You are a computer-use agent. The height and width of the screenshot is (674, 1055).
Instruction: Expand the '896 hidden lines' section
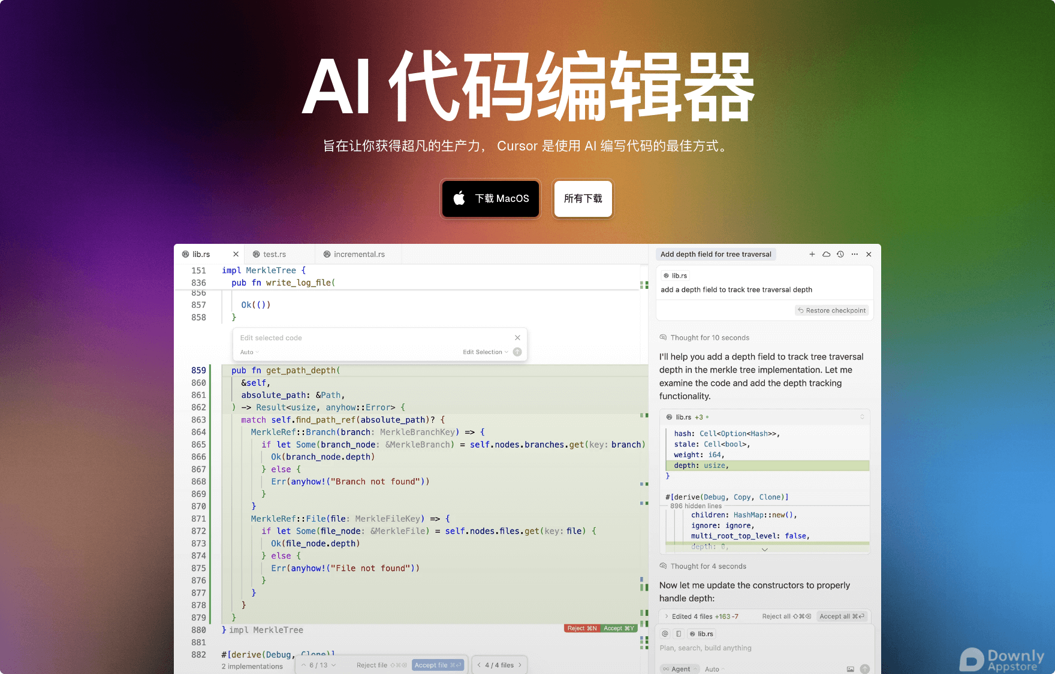[696, 506]
